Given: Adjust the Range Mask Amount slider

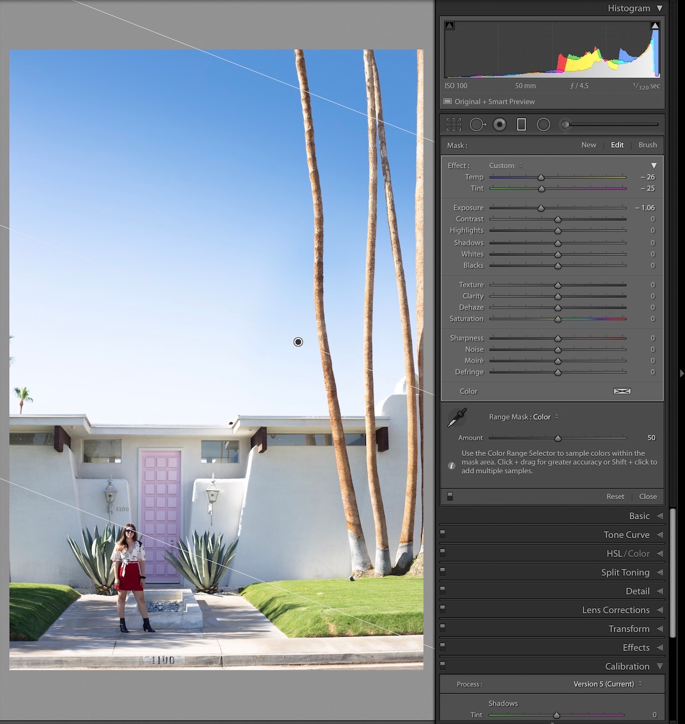Looking at the screenshot, I should pyautogui.click(x=558, y=438).
